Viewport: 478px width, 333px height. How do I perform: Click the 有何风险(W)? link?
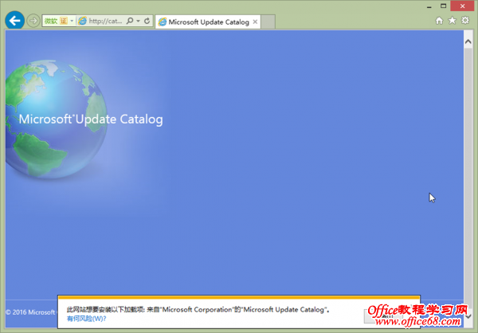click(x=86, y=318)
